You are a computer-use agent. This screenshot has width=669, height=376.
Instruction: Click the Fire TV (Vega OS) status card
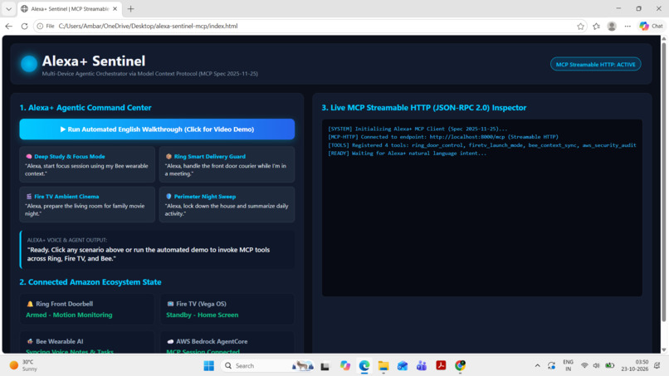pyautogui.click(x=227, y=309)
